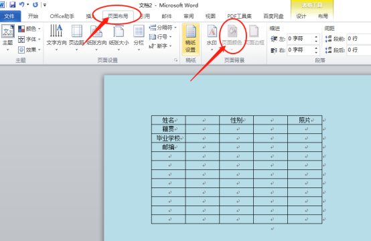Open the 页面设置 dialog launcher

(x=176, y=60)
